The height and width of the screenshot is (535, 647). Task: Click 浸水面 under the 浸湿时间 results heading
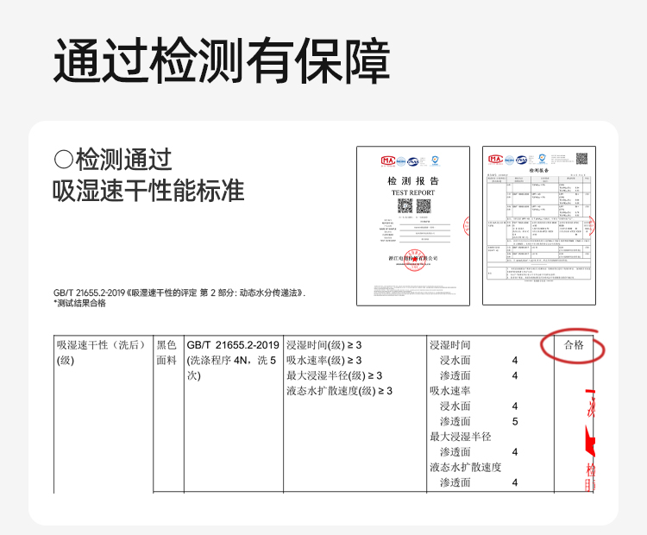(x=455, y=361)
